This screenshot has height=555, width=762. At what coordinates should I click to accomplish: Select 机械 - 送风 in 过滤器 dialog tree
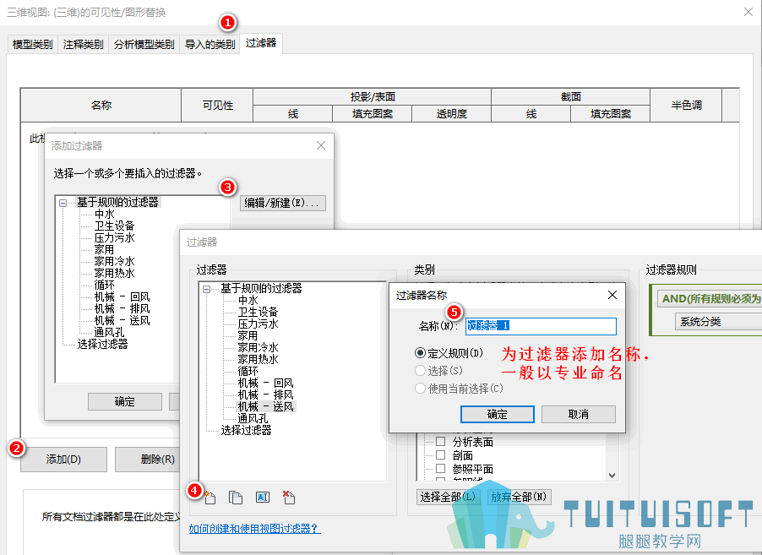pyautogui.click(x=266, y=406)
